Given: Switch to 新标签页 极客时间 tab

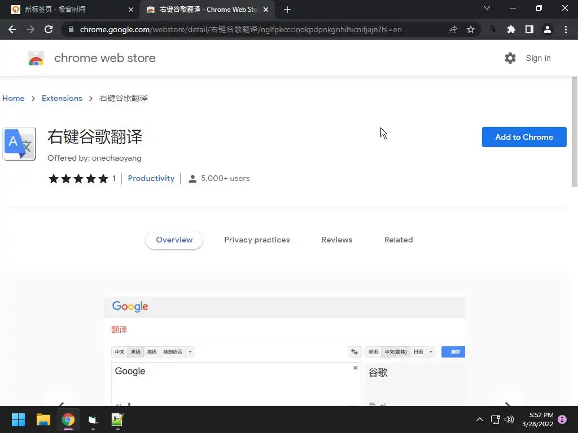Looking at the screenshot, I should coord(70,10).
